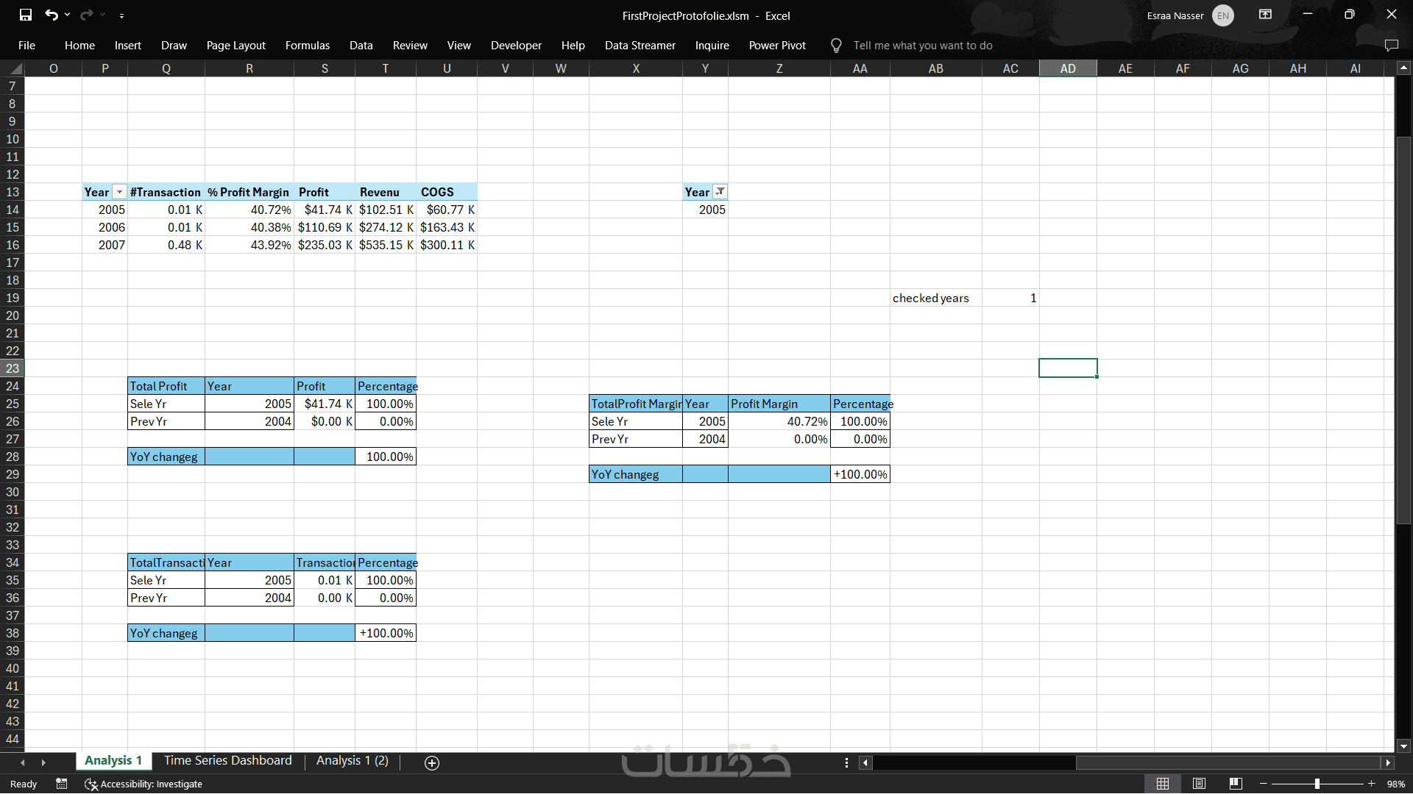Click the Comments speech bubble icon

[1391, 46]
